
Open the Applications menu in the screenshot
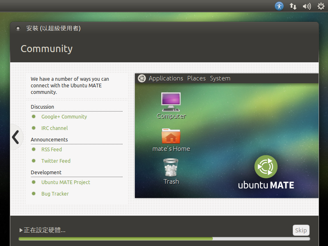coord(166,78)
